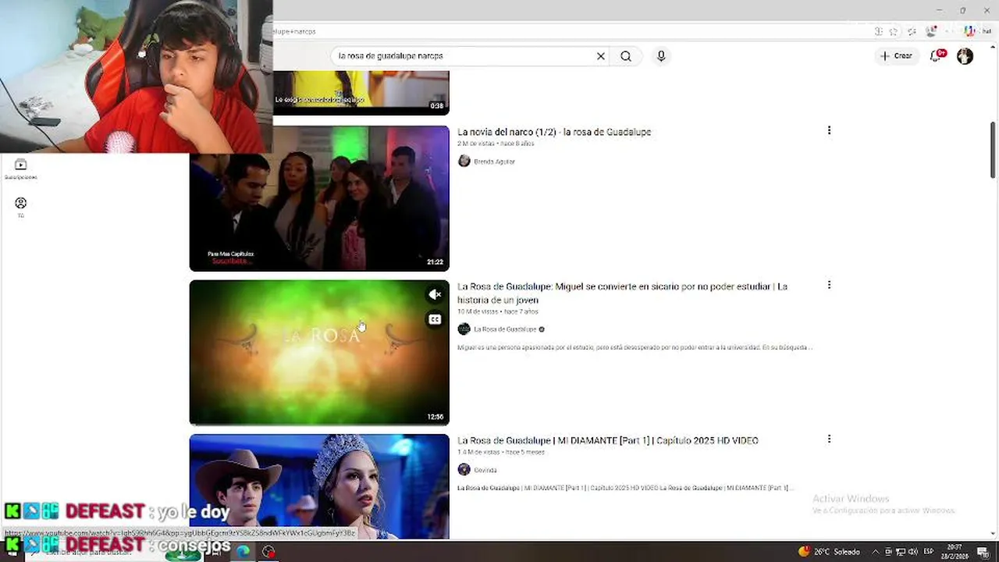Open Windows notification center icon
This screenshot has width=999, height=562.
983,552
